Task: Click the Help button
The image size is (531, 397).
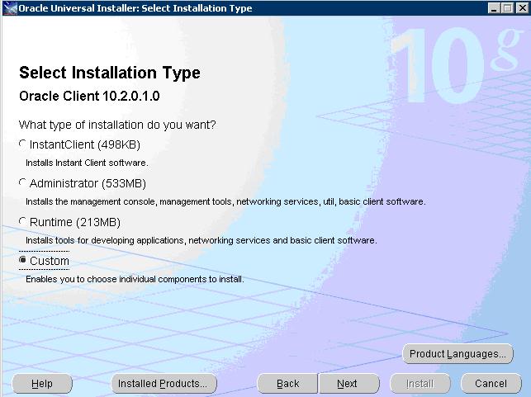Action: coord(42,384)
